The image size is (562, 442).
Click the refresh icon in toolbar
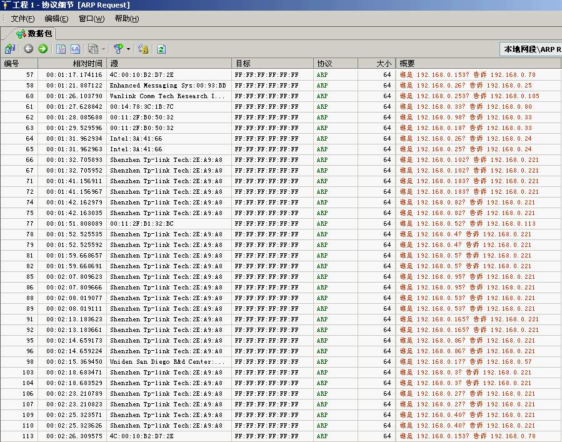coord(161,49)
